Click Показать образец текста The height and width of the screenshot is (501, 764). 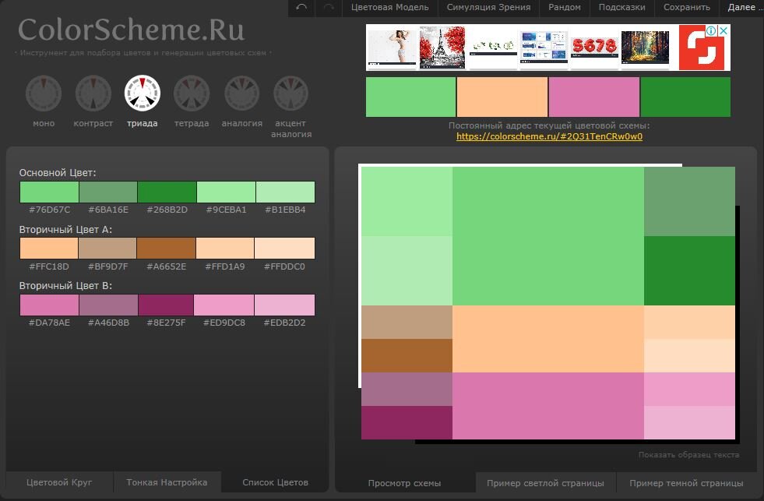click(x=688, y=454)
